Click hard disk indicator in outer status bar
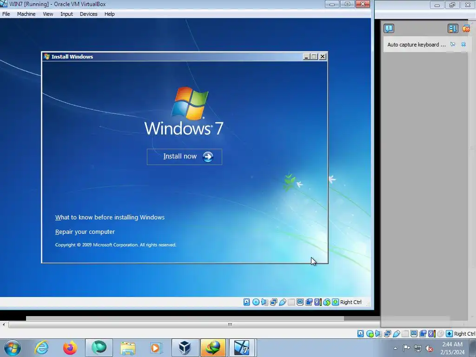476x357 pixels. click(x=360, y=334)
